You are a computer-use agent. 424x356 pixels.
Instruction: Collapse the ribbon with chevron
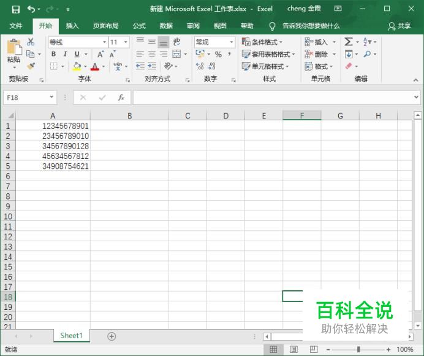(x=415, y=80)
